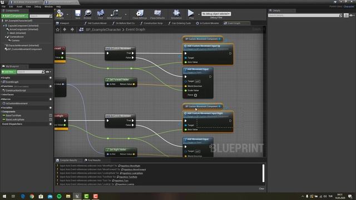Click the graph forward navigation arrow
This screenshot has width=356, height=200.
coord(72,29)
